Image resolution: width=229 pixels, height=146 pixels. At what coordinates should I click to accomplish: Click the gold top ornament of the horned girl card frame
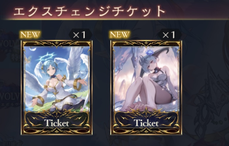(146, 44)
